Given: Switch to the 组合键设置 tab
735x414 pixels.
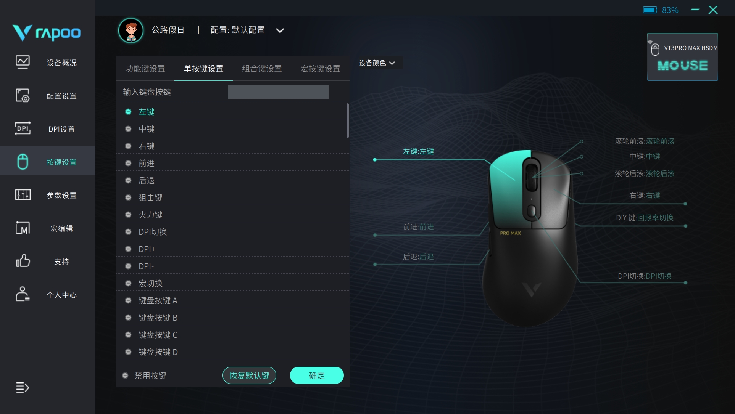Looking at the screenshot, I should click(262, 69).
